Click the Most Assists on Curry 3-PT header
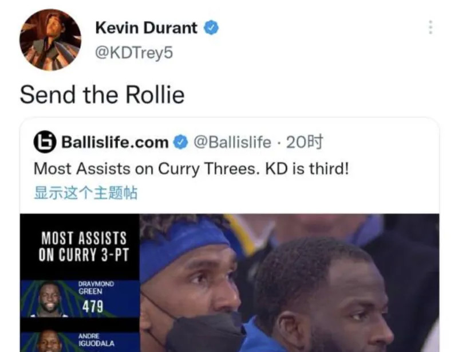This screenshot has height=352, width=458. pos(84,247)
